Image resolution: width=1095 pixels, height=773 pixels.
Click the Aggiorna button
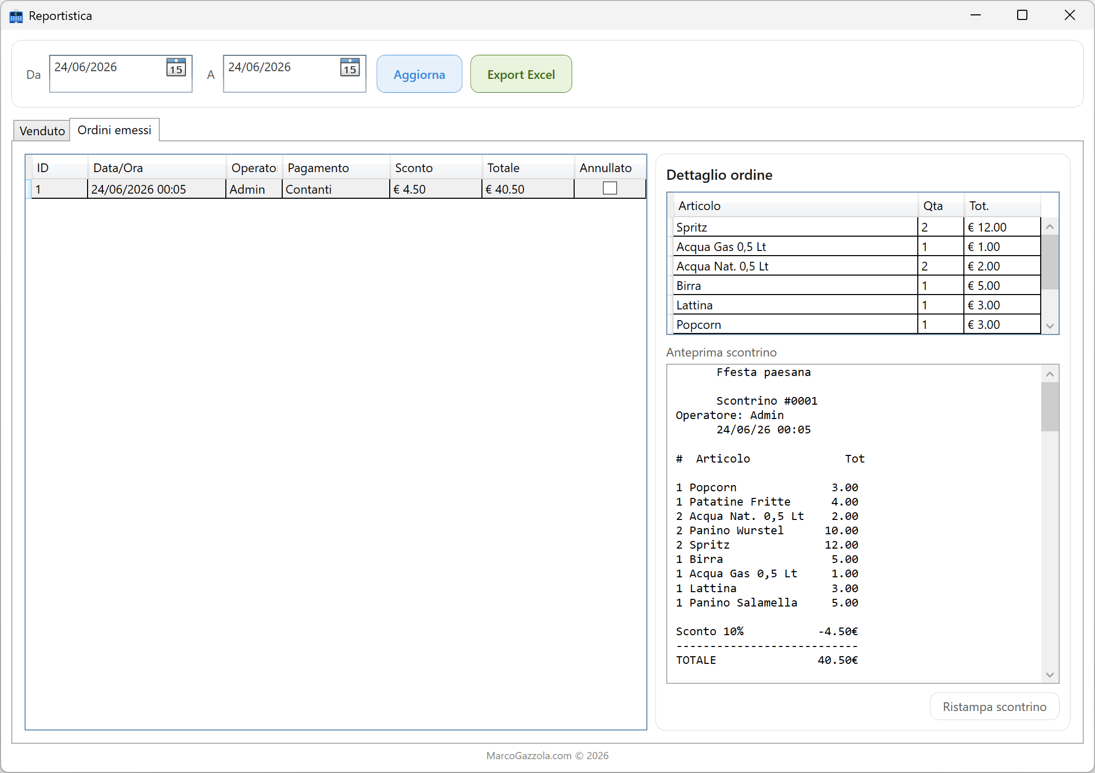point(419,74)
